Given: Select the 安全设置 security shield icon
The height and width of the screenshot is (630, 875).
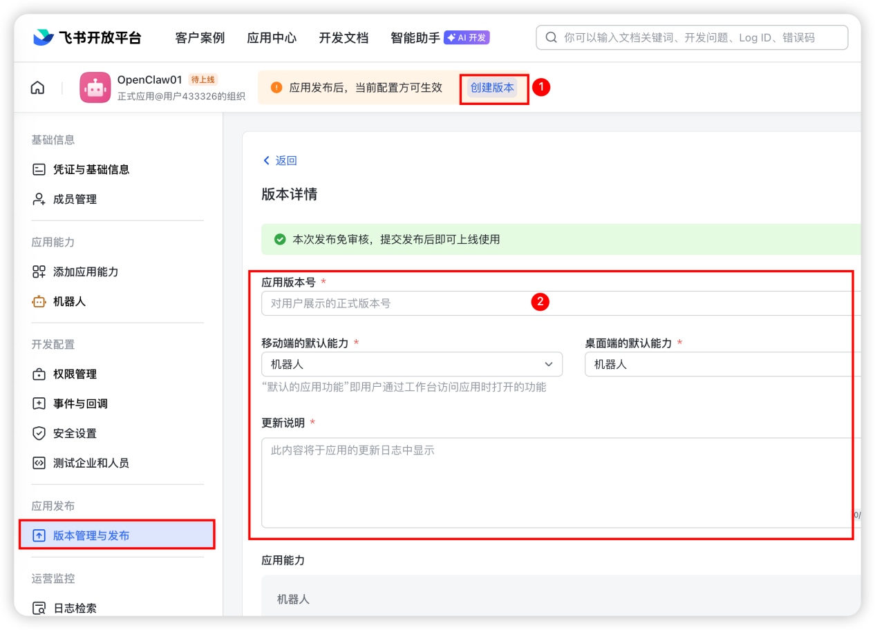Looking at the screenshot, I should (x=39, y=433).
